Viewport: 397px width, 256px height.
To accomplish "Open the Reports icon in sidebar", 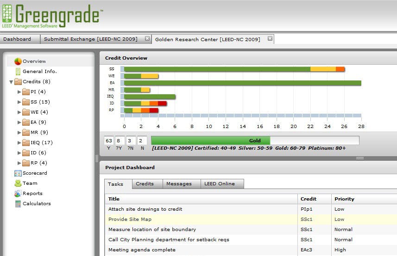I will [x=18, y=194].
